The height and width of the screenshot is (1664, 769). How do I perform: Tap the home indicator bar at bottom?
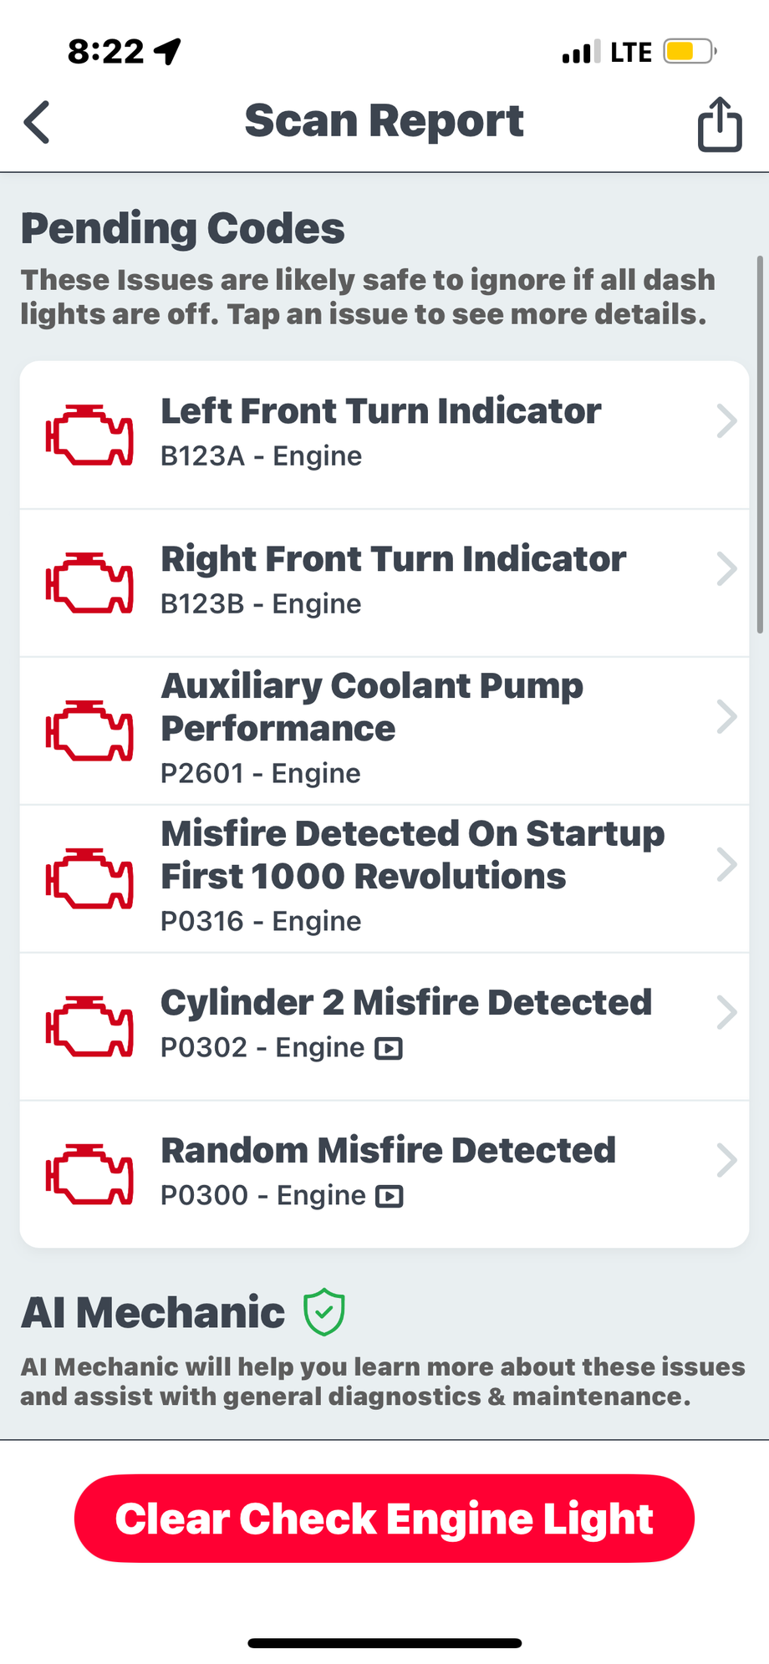point(384,1642)
